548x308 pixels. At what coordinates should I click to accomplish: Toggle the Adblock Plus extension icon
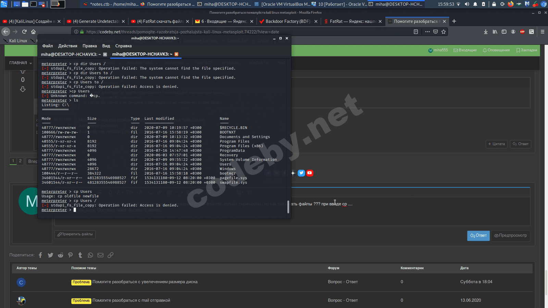tap(522, 31)
